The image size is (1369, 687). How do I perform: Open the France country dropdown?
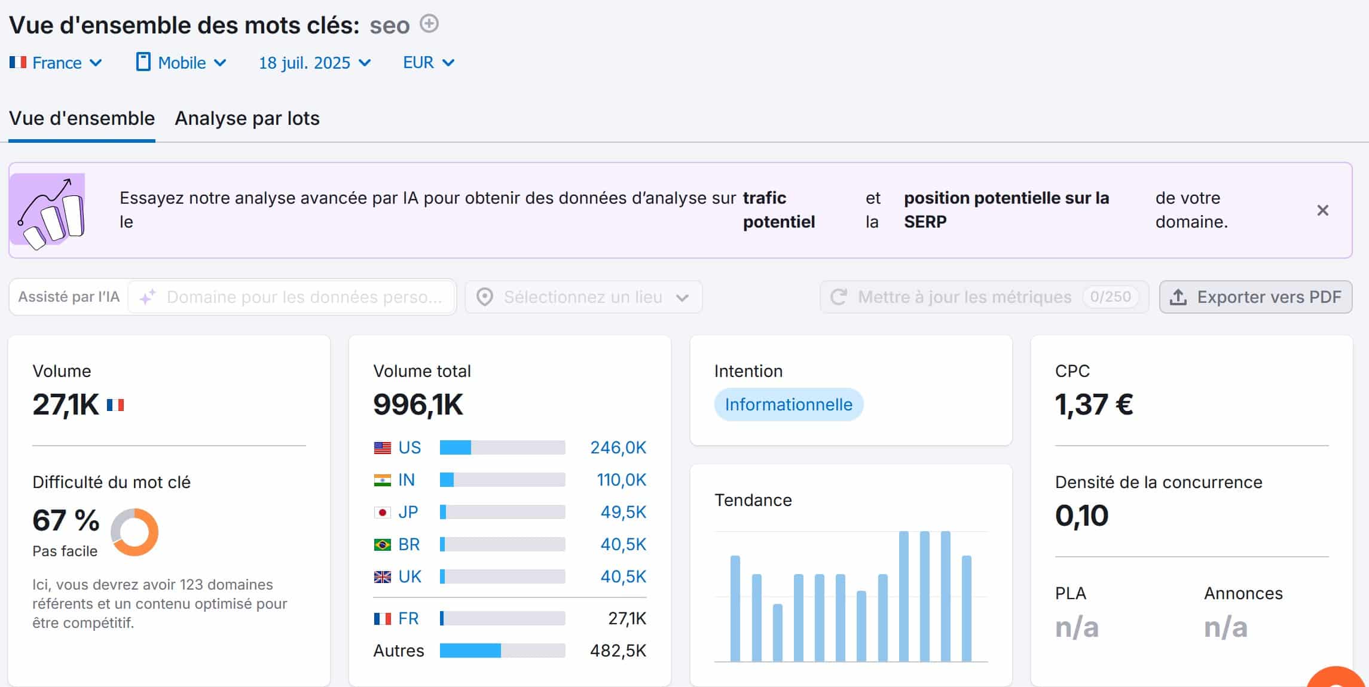pos(56,63)
